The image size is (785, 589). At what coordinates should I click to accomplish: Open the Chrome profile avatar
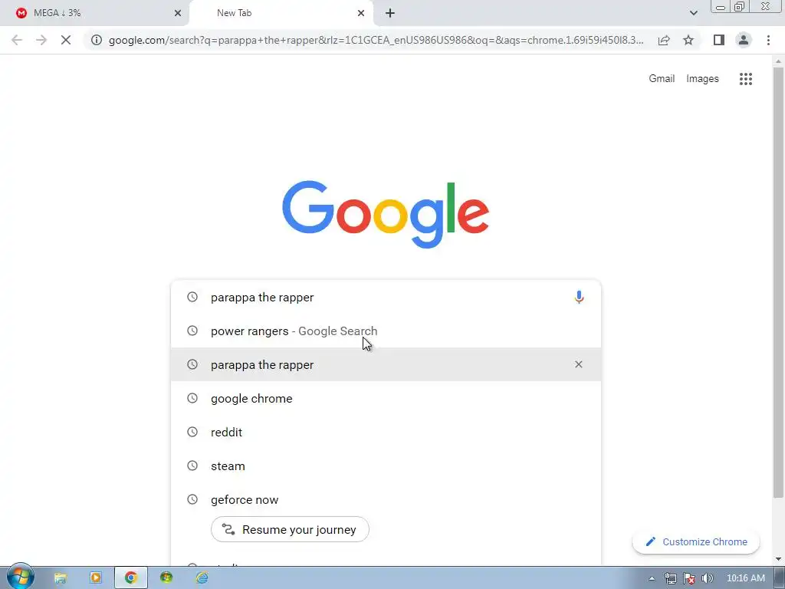pos(744,40)
